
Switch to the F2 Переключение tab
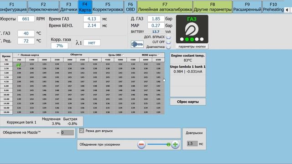(43, 7)
